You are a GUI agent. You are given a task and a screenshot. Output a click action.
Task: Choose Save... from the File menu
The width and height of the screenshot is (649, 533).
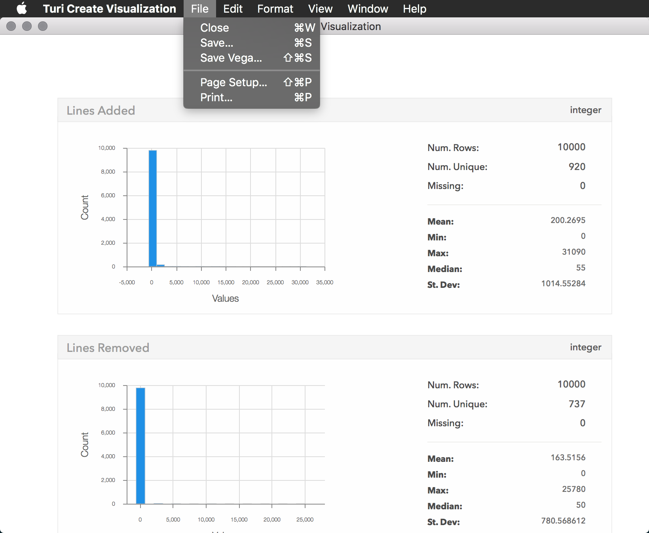point(252,43)
